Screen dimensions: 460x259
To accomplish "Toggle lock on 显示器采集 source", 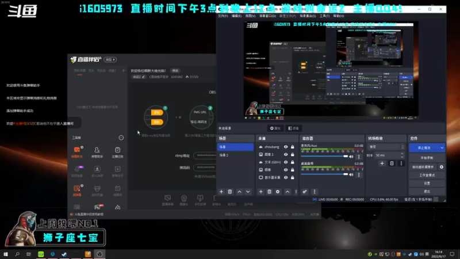I will pos(293,177).
